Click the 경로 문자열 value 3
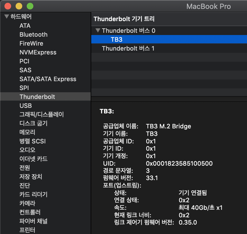This screenshot has height=234, width=247. pyautogui.click(x=148, y=171)
